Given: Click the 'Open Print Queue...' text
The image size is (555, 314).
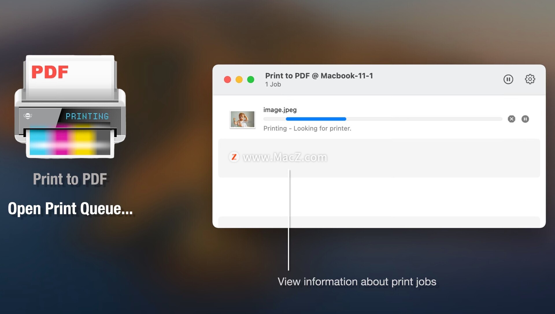Looking at the screenshot, I should click(70, 209).
